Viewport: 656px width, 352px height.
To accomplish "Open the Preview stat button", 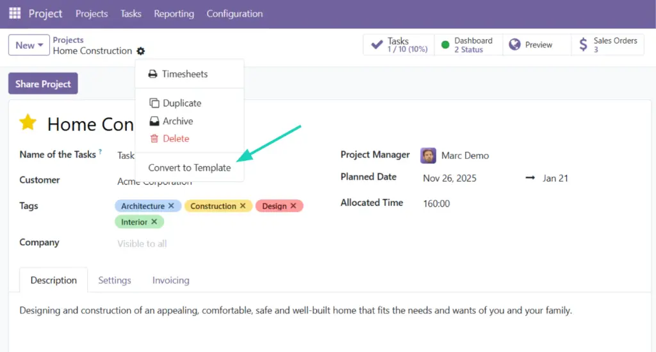I will click(537, 45).
